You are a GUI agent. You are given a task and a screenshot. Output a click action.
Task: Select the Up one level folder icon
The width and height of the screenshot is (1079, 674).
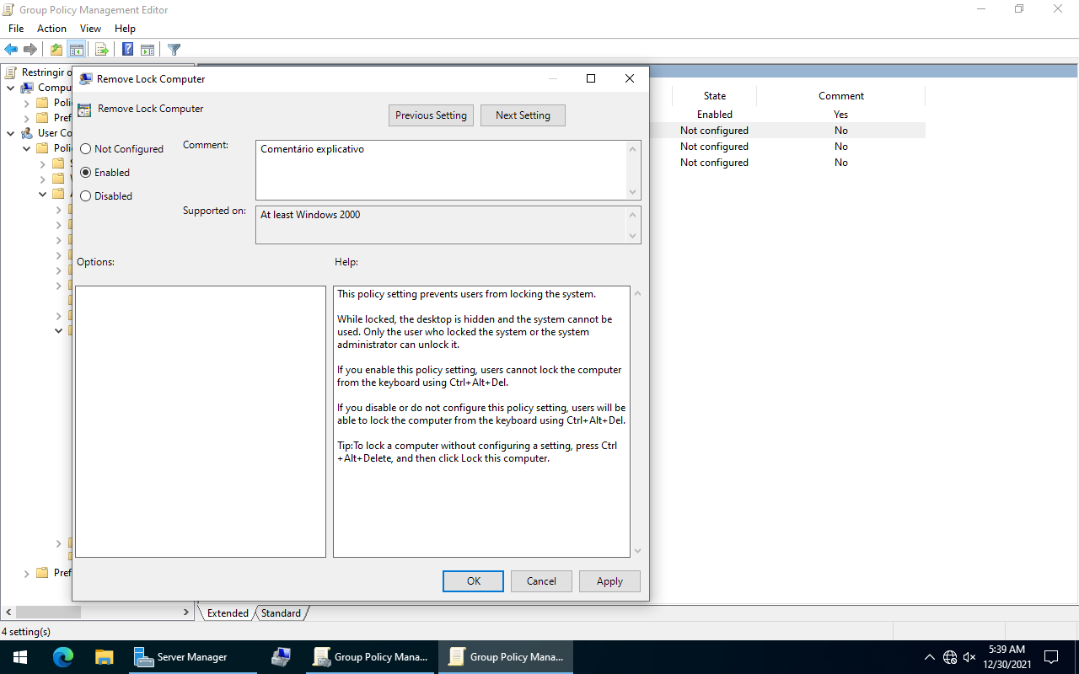click(x=55, y=49)
